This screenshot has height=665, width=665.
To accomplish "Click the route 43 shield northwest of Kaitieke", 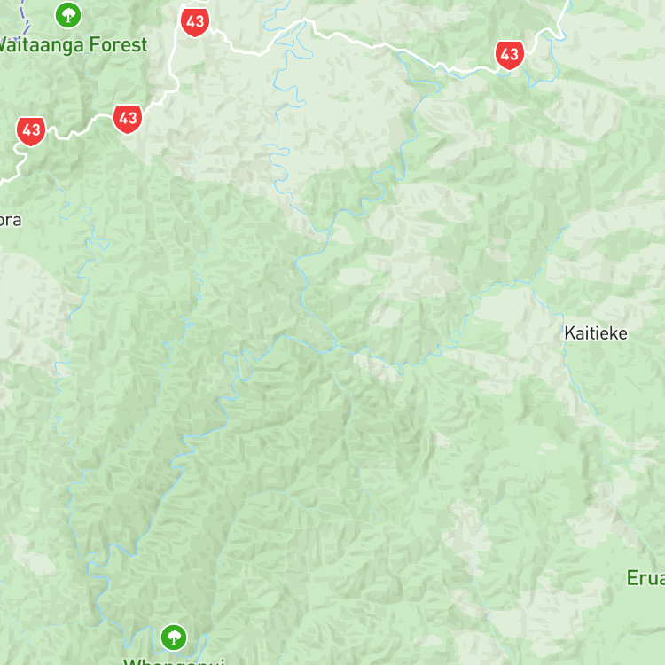I will [509, 55].
